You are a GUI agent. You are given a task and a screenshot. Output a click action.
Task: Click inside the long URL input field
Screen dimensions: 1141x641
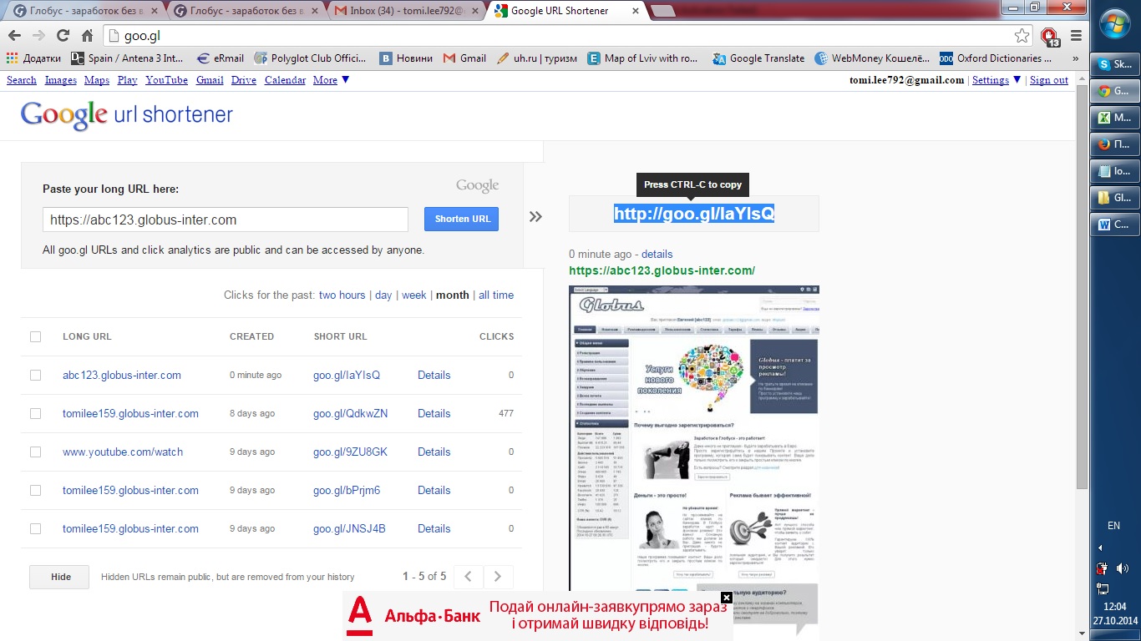click(226, 220)
